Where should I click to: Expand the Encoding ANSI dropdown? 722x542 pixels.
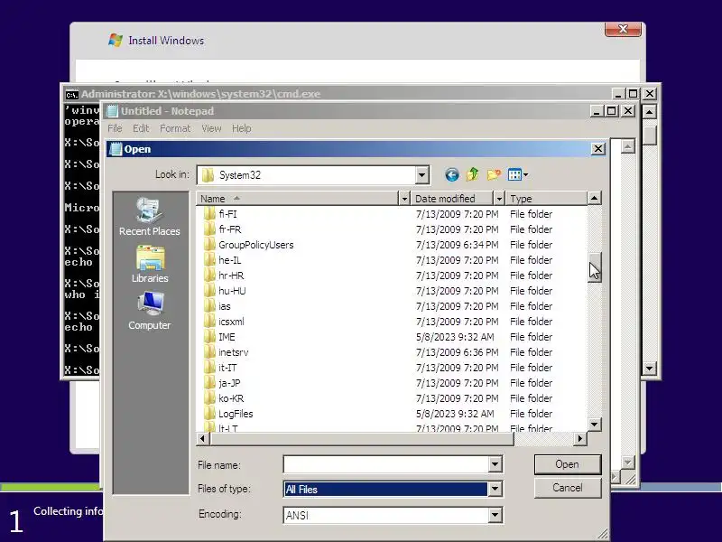[x=495, y=515]
